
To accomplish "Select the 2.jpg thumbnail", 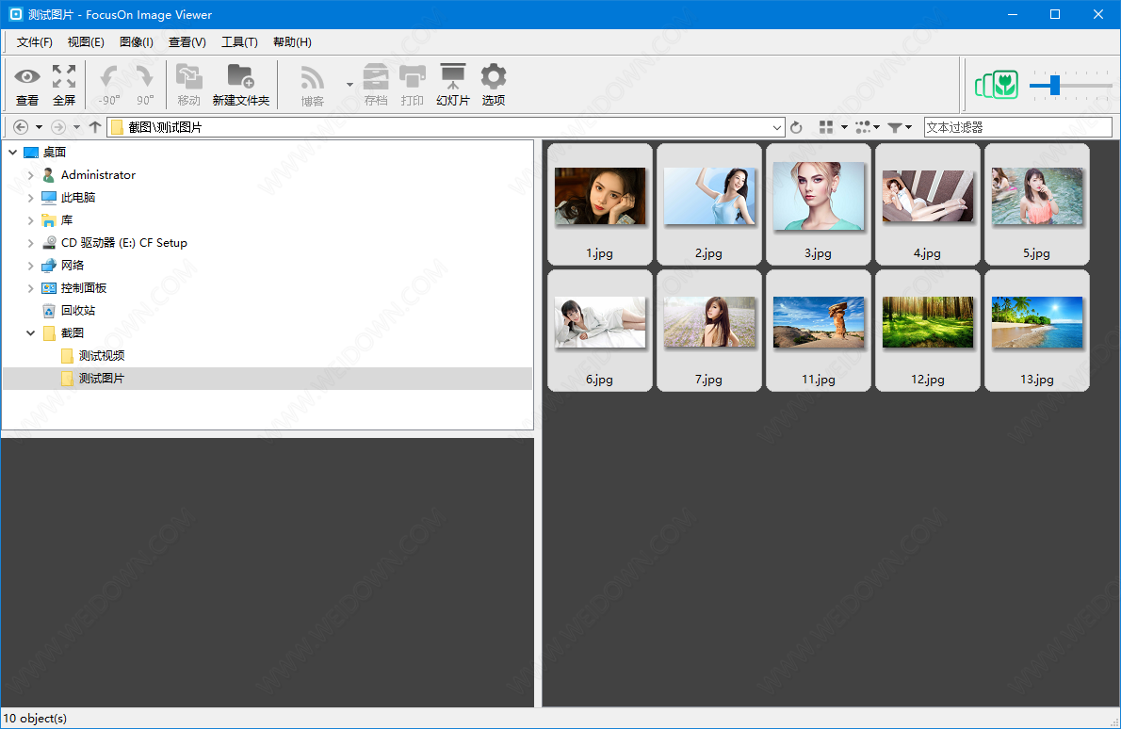I will coord(709,204).
